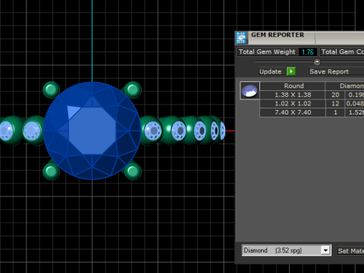The width and height of the screenshot is (364, 273).
Task: Click the Gem Reporter panel icon
Action: tap(241, 38)
